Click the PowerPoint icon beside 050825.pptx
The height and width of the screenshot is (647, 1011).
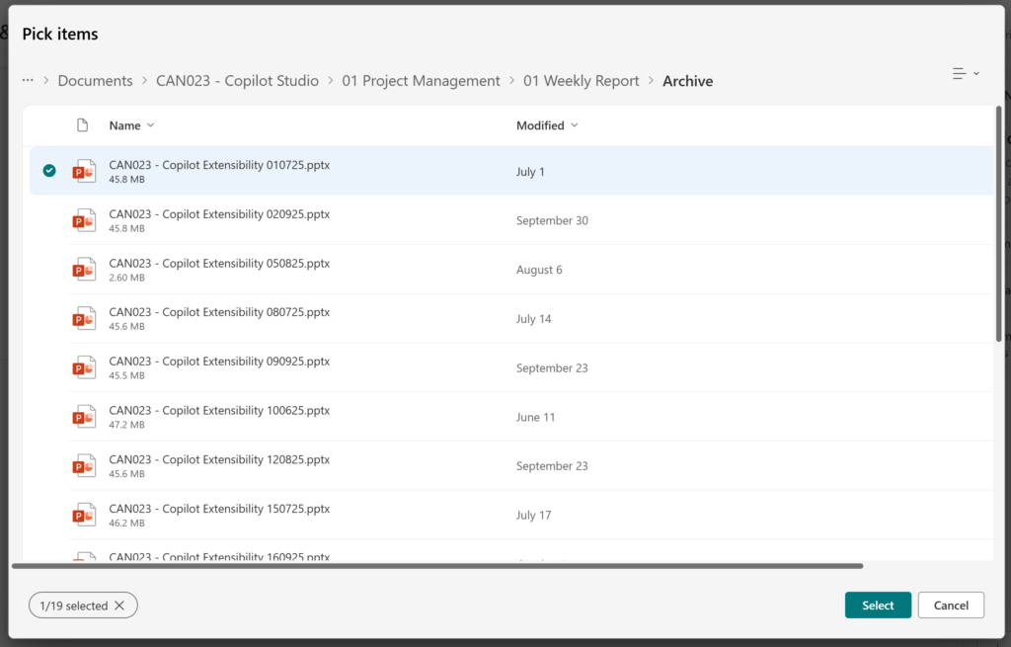point(84,269)
